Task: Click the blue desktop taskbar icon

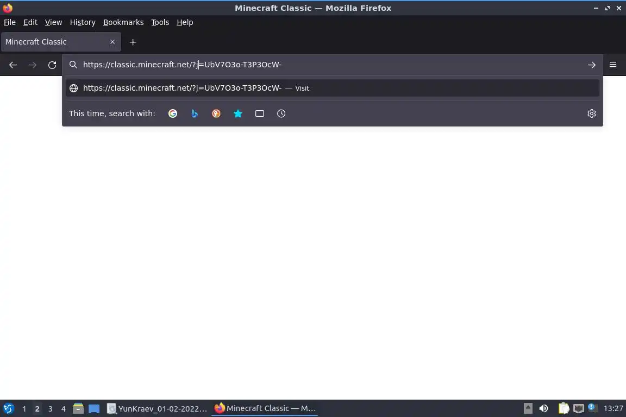Action: [x=94, y=409]
